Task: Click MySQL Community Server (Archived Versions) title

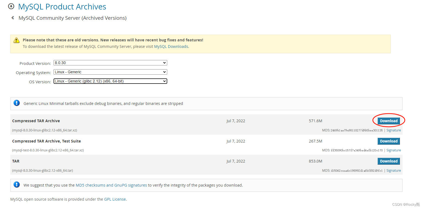Action: pos(73,18)
